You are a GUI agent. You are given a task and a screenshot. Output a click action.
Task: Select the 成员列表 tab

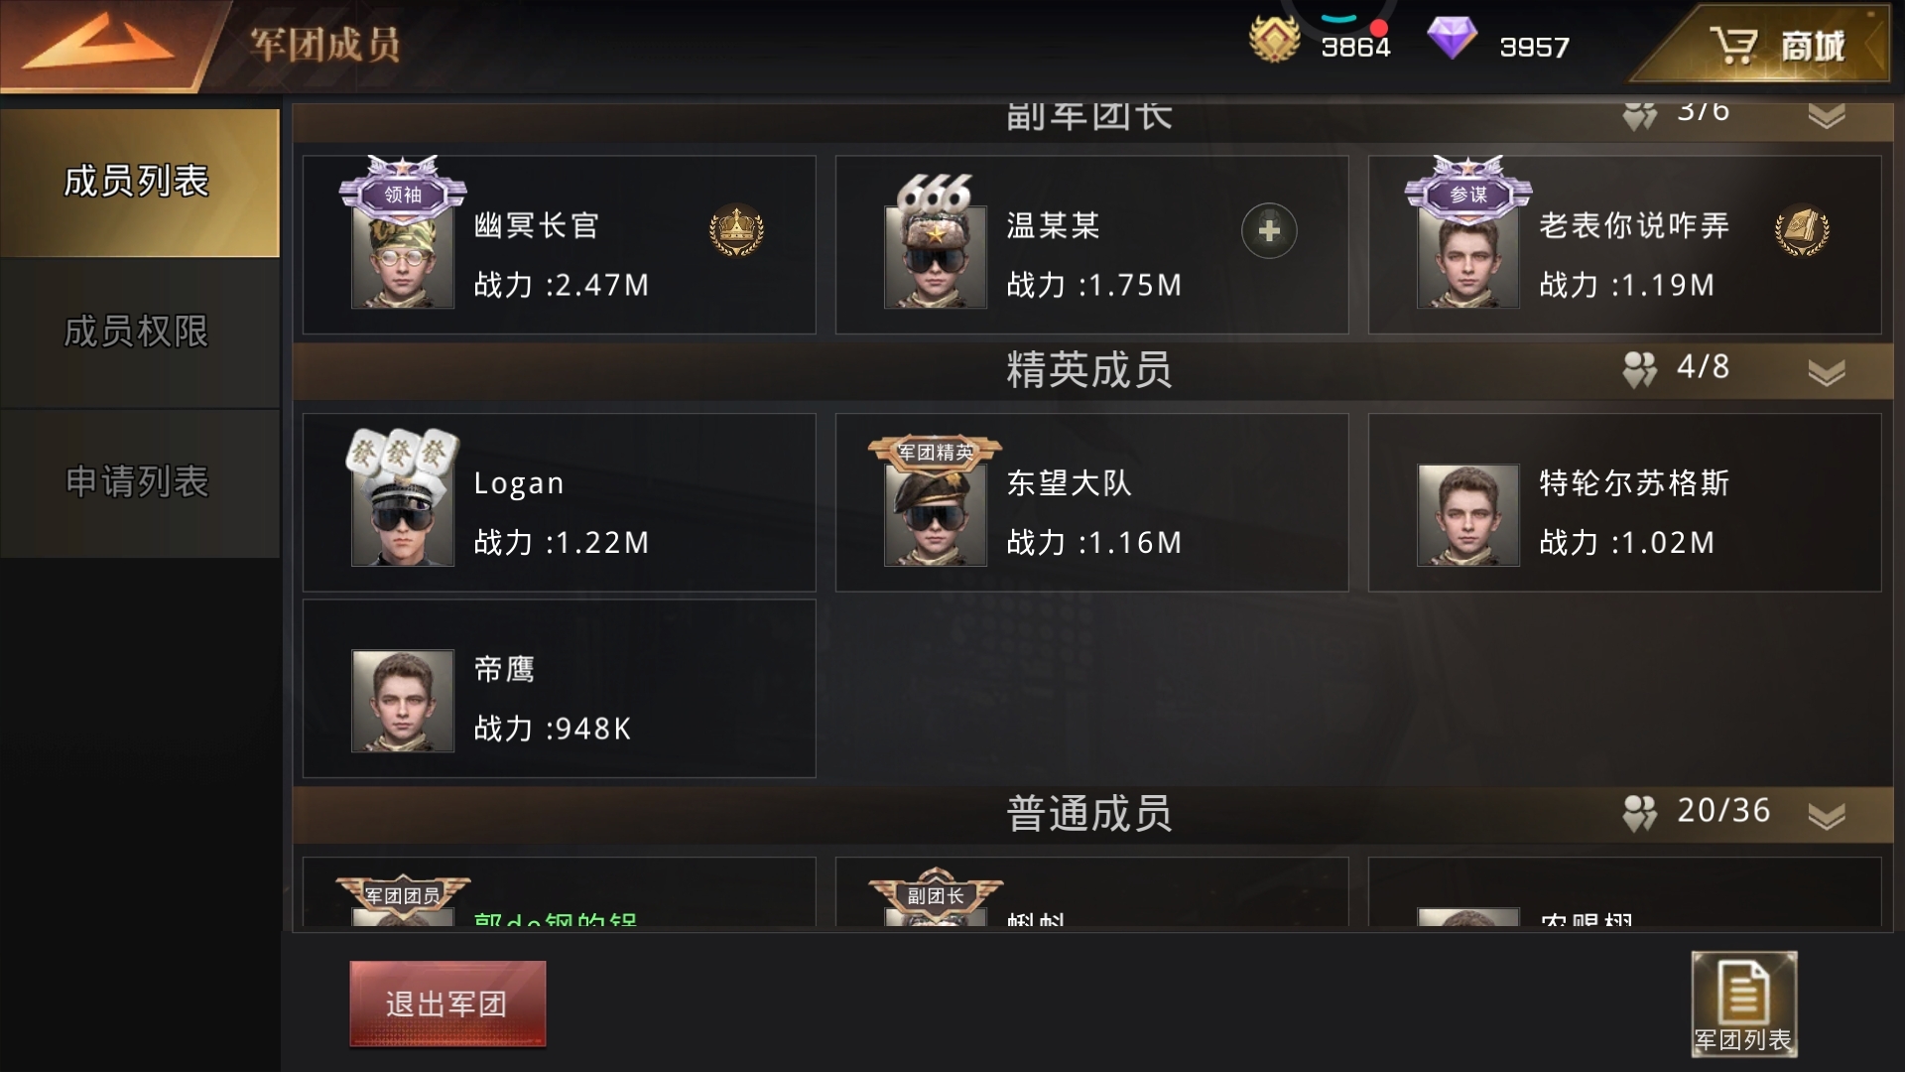[139, 183]
